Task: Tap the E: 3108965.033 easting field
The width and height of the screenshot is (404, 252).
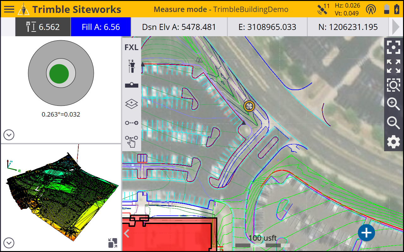Action: tap(267, 27)
